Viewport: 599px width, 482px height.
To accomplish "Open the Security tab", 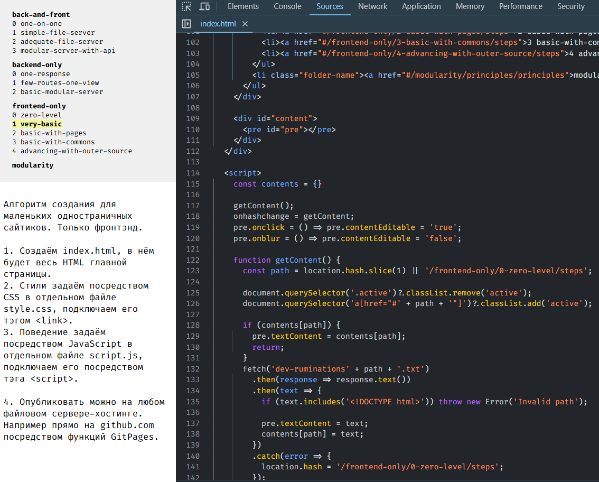I will tap(570, 6).
